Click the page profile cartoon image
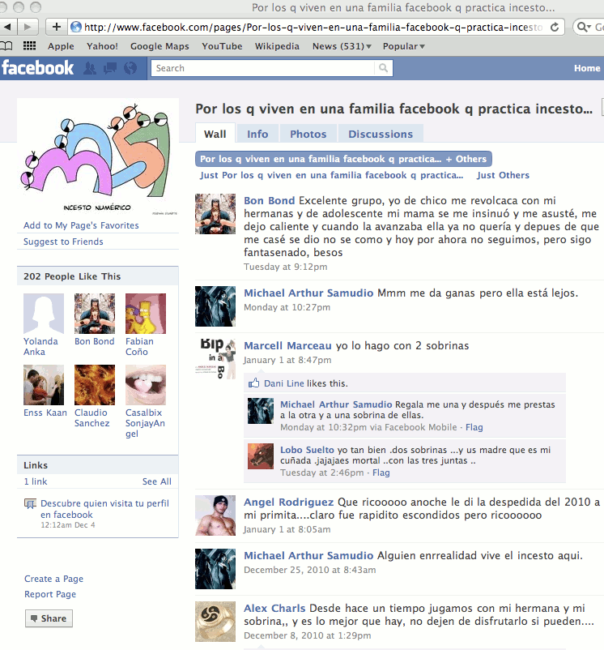This screenshot has width=604, height=650. (98, 157)
